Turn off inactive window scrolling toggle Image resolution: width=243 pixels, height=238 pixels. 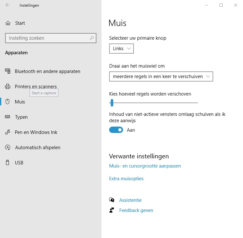tap(116, 130)
